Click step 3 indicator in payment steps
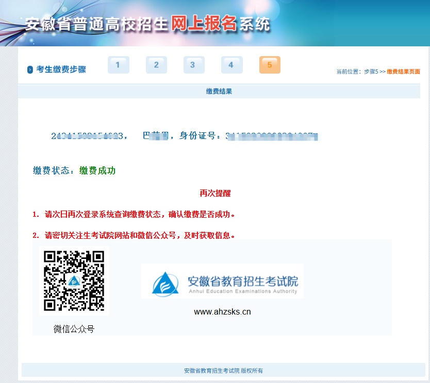The image size is (430, 383). coord(193,64)
